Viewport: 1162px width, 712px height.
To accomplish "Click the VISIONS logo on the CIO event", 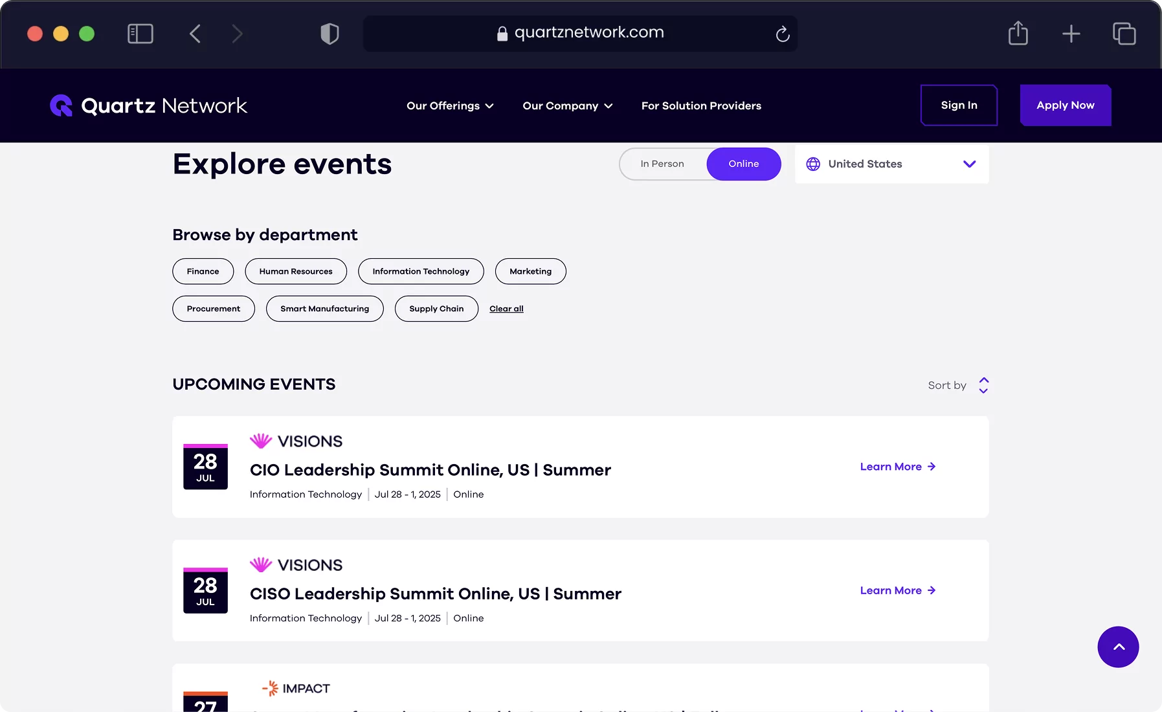I will pyautogui.click(x=296, y=441).
